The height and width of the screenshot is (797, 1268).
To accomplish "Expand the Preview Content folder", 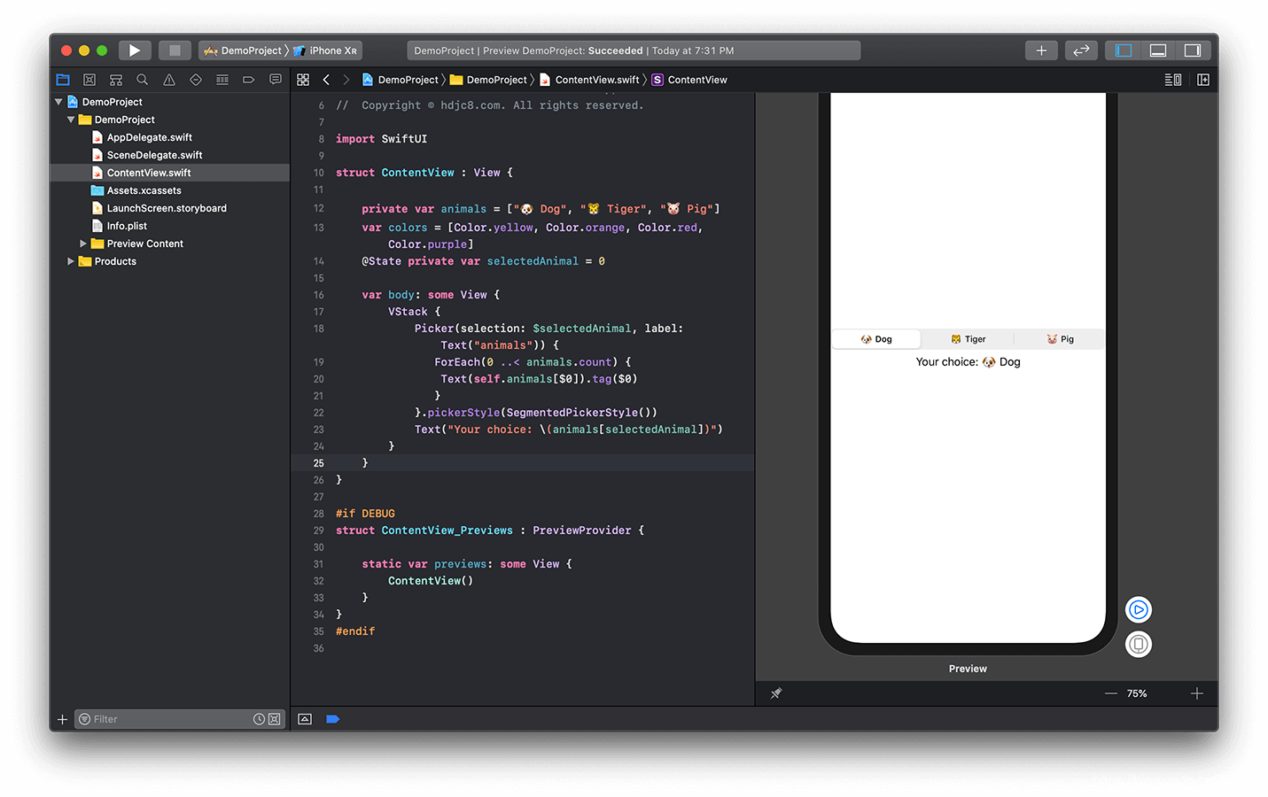I will point(83,244).
